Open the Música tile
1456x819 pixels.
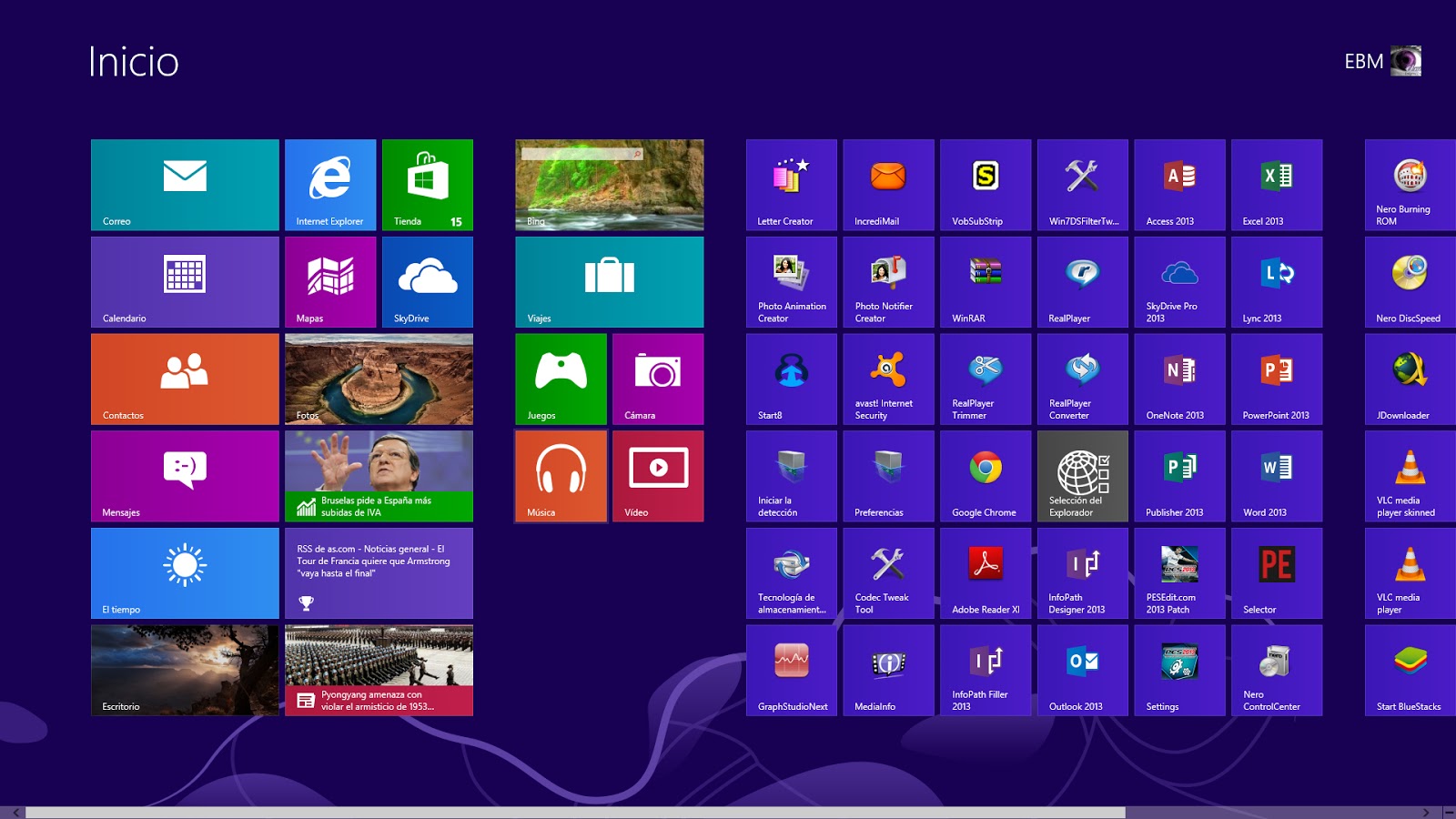coord(561,476)
